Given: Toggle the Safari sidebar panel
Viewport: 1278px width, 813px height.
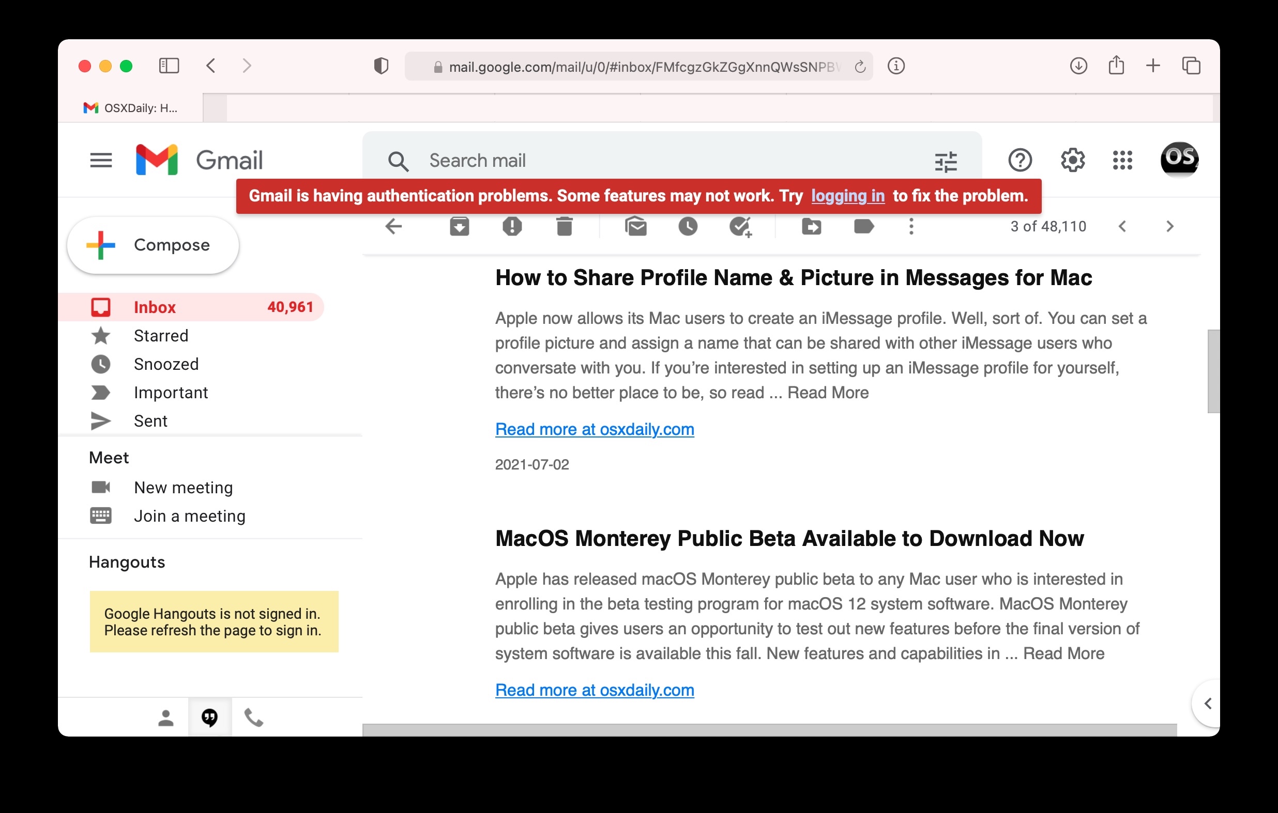Looking at the screenshot, I should point(169,66).
